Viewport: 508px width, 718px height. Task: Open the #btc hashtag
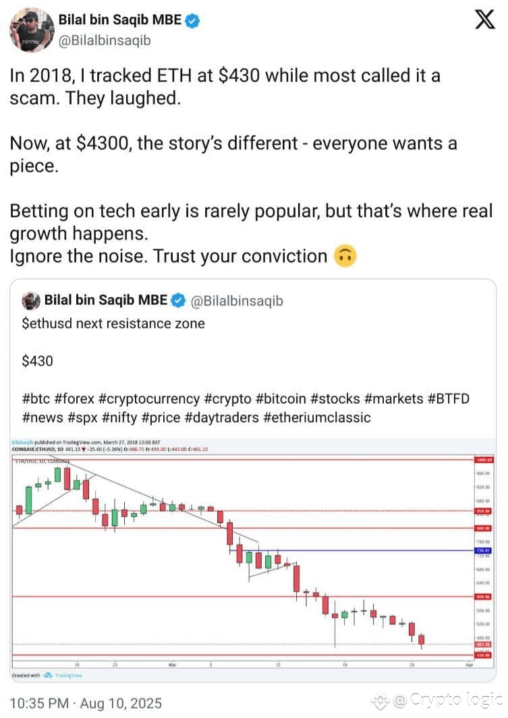click(x=36, y=398)
